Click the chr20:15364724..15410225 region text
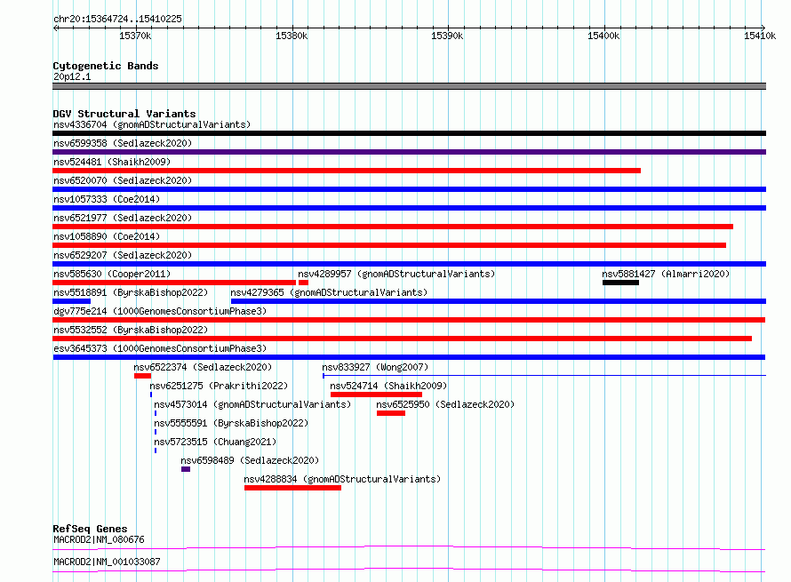Viewport: 791px width, 582px height. click(117, 19)
